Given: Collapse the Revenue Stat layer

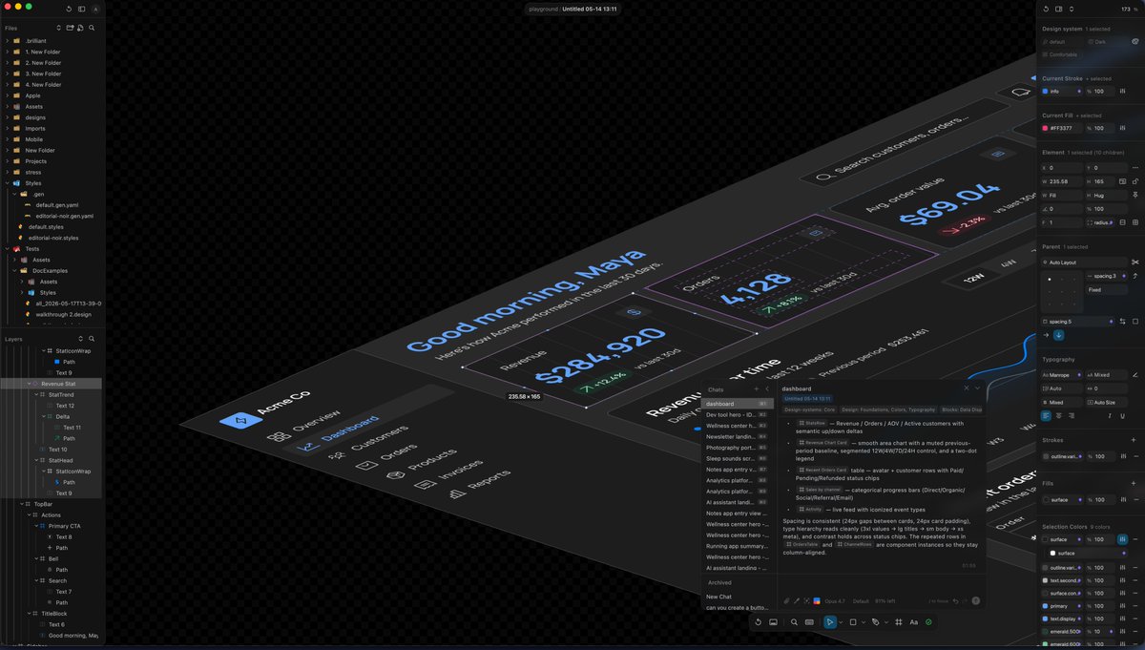Looking at the screenshot, I should pyautogui.click(x=28, y=384).
